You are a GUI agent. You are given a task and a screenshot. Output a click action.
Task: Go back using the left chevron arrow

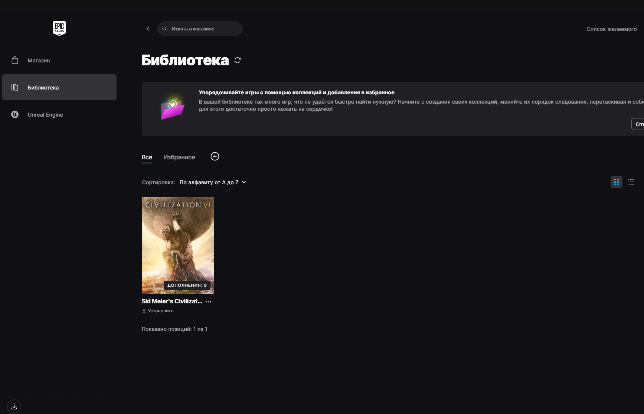point(148,29)
